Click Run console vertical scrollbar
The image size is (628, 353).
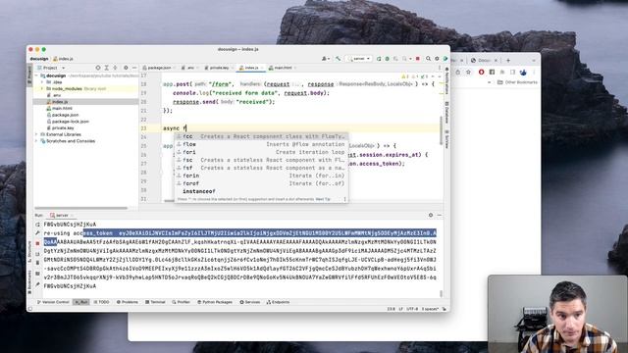[x=442, y=293]
